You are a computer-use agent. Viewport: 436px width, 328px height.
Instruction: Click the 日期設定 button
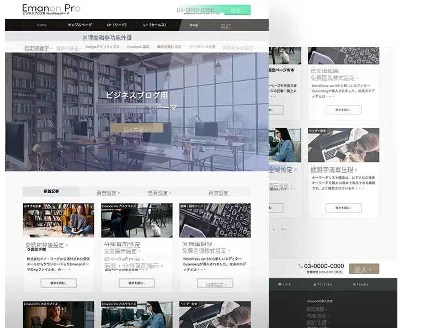(x=215, y=283)
